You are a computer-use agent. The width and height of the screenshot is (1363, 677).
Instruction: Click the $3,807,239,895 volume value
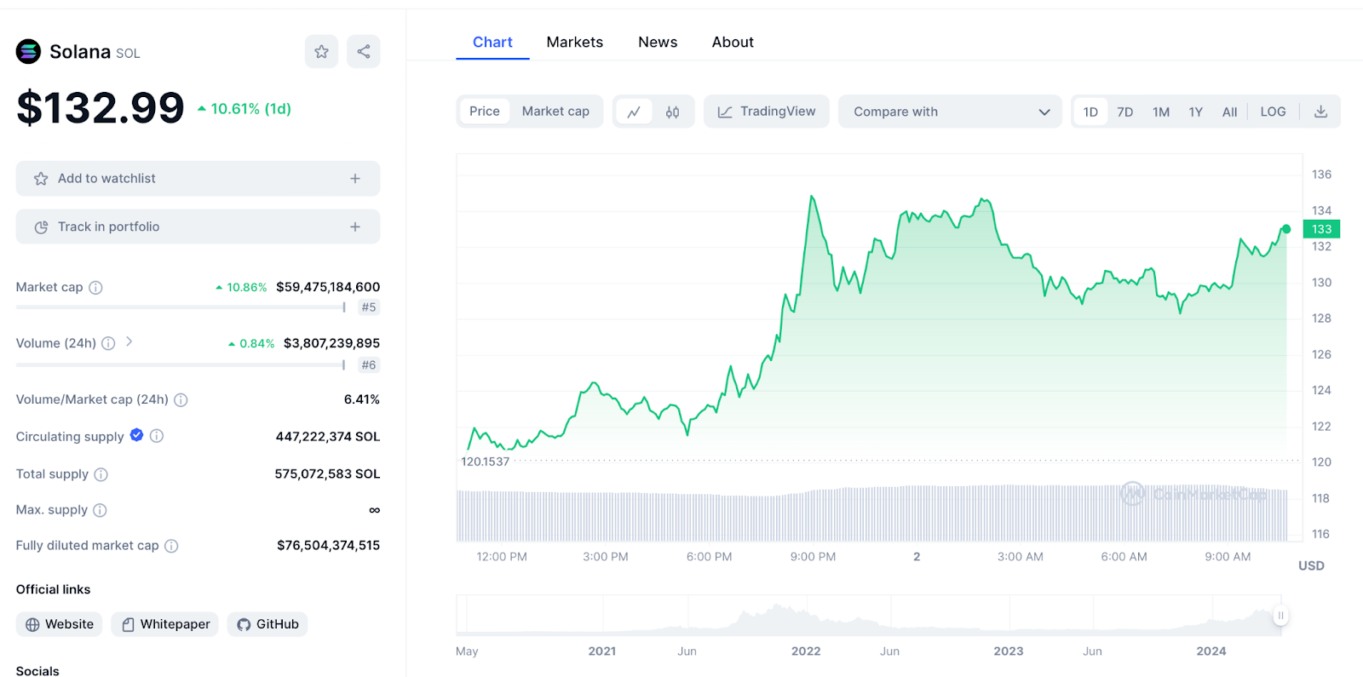pos(332,343)
